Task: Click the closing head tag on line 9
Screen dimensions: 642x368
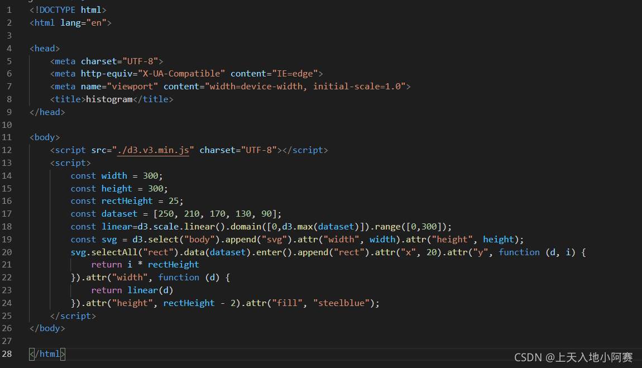Action: [x=47, y=112]
